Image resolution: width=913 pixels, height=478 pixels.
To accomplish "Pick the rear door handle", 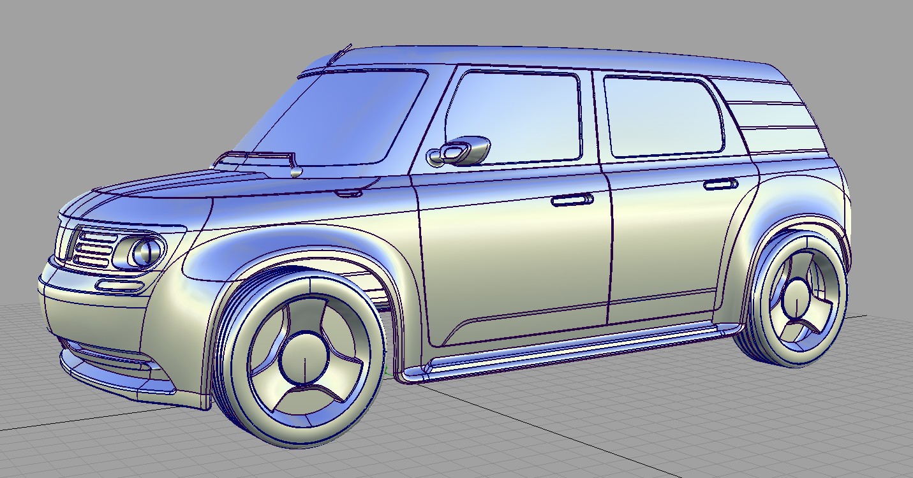I will (720, 185).
